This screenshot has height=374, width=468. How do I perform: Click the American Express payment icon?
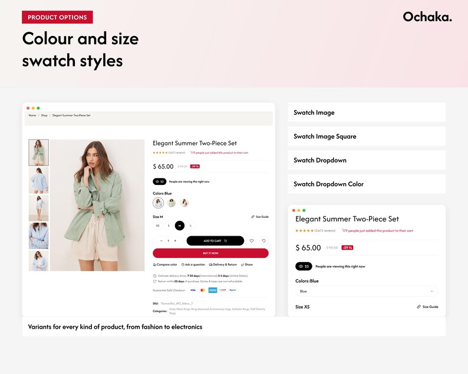click(213, 290)
